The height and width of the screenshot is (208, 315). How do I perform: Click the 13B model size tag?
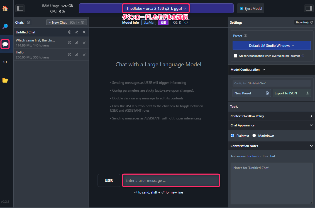[163, 23]
